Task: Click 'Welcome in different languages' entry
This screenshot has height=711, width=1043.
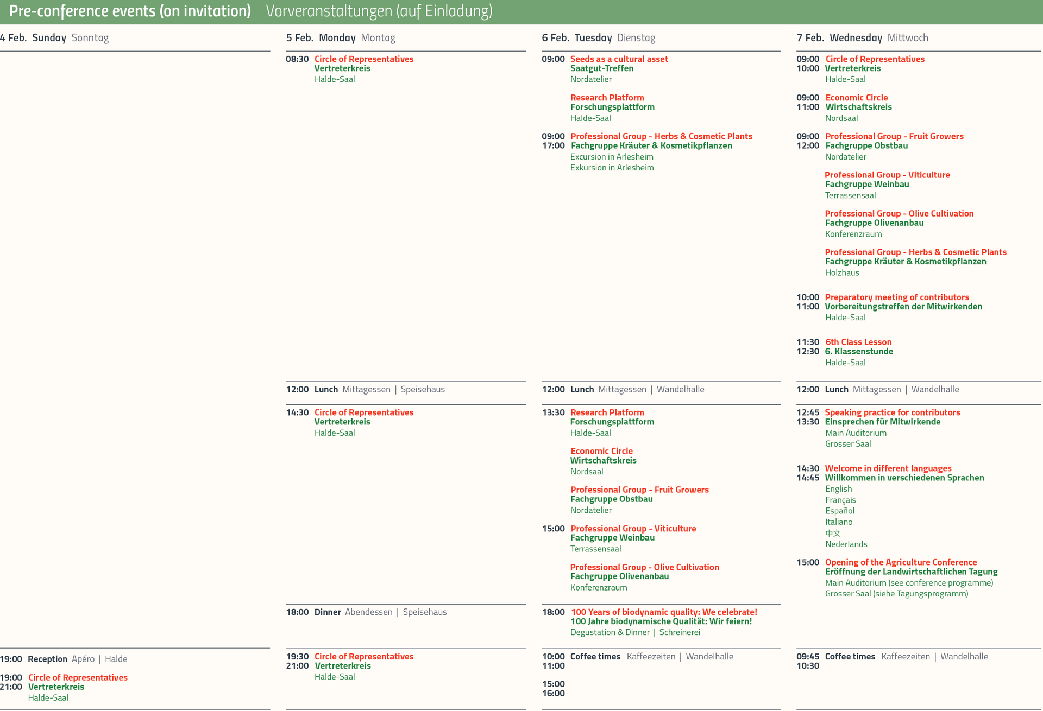Action: pyautogui.click(x=888, y=468)
